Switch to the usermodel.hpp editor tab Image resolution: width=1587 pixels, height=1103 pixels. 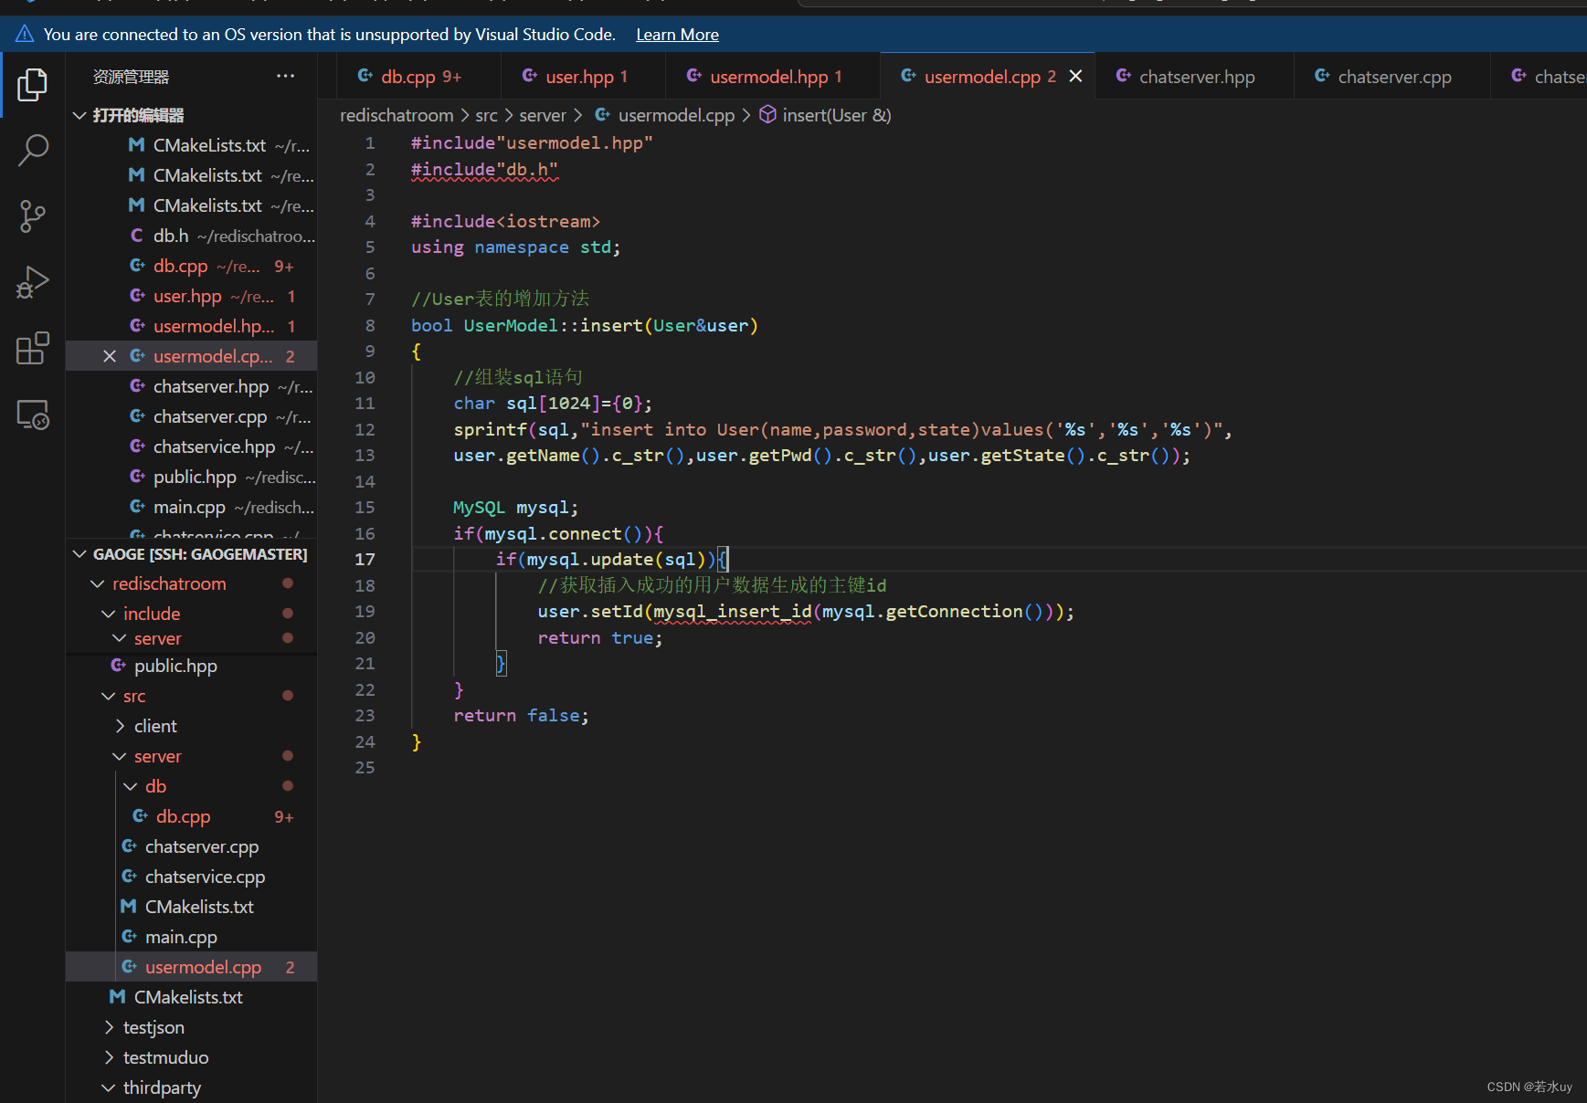click(x=774, y=77)
